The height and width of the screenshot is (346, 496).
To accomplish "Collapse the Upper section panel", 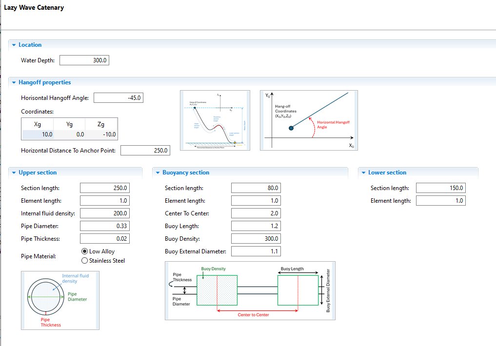I will (14, 173).
